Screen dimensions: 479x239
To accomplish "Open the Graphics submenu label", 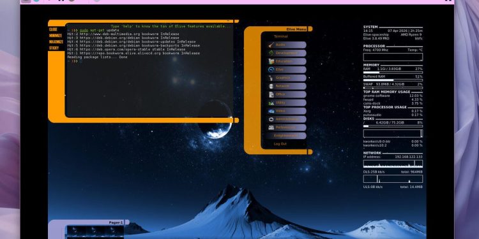I will (283, 78).
